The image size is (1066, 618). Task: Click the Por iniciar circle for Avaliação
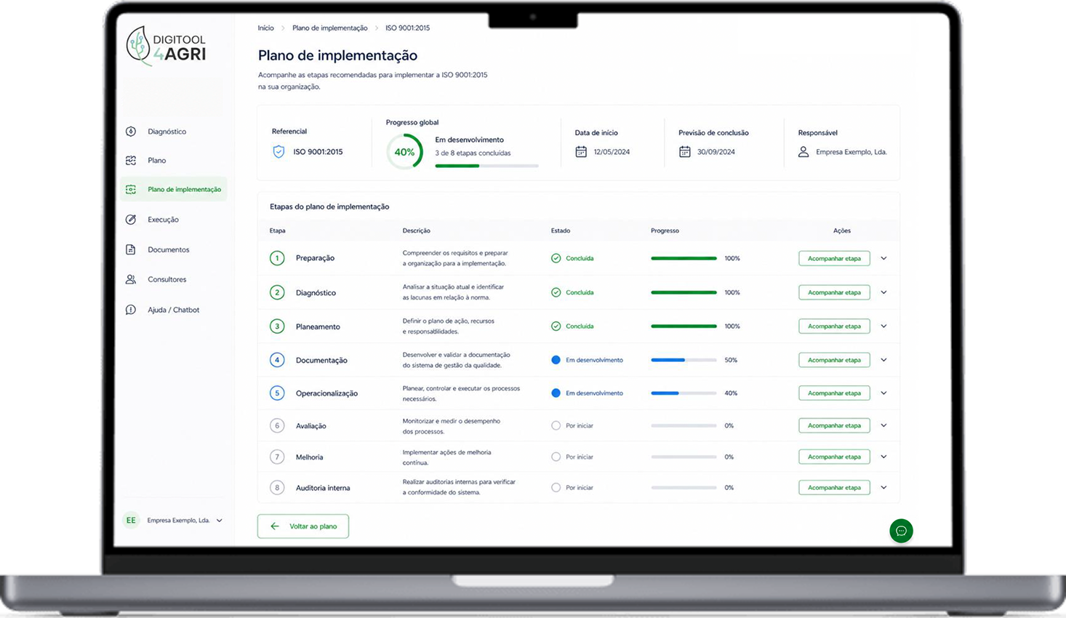tap(556, 425)
